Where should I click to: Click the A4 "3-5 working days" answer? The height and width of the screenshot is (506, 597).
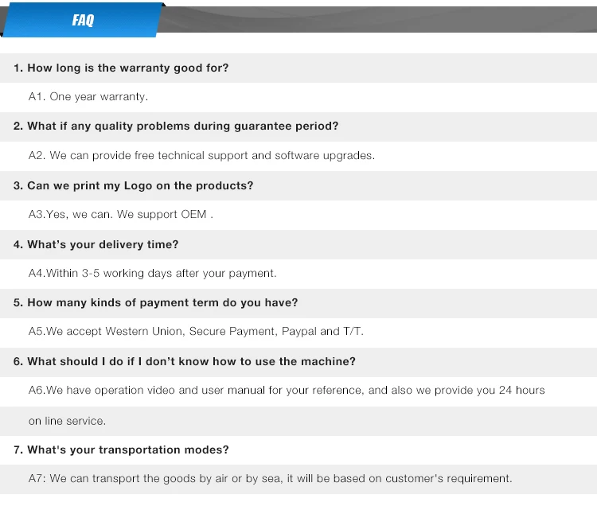[153, 273]
